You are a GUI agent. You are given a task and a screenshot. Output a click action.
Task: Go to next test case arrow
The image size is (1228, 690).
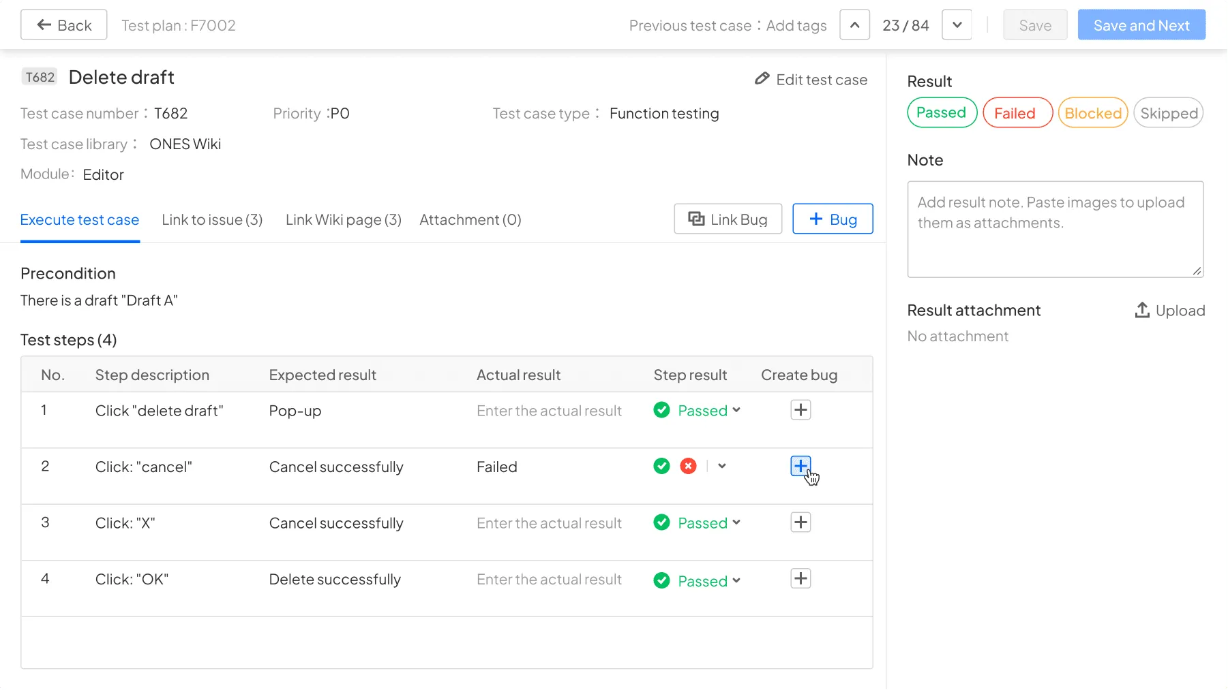coord(957,25)
